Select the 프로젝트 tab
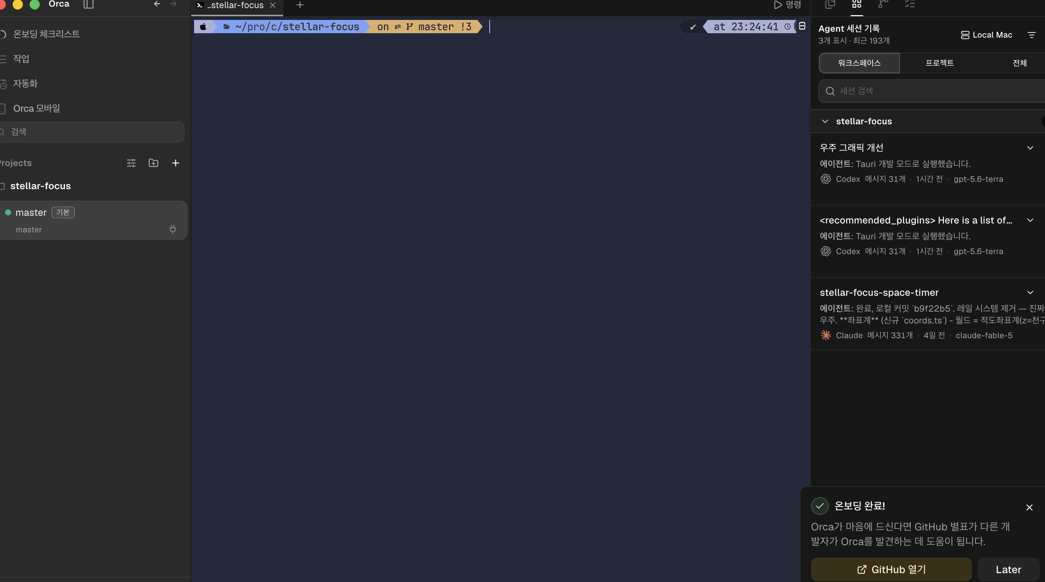The width and height of the screenshot is (1045, 582). click(939, 63)
